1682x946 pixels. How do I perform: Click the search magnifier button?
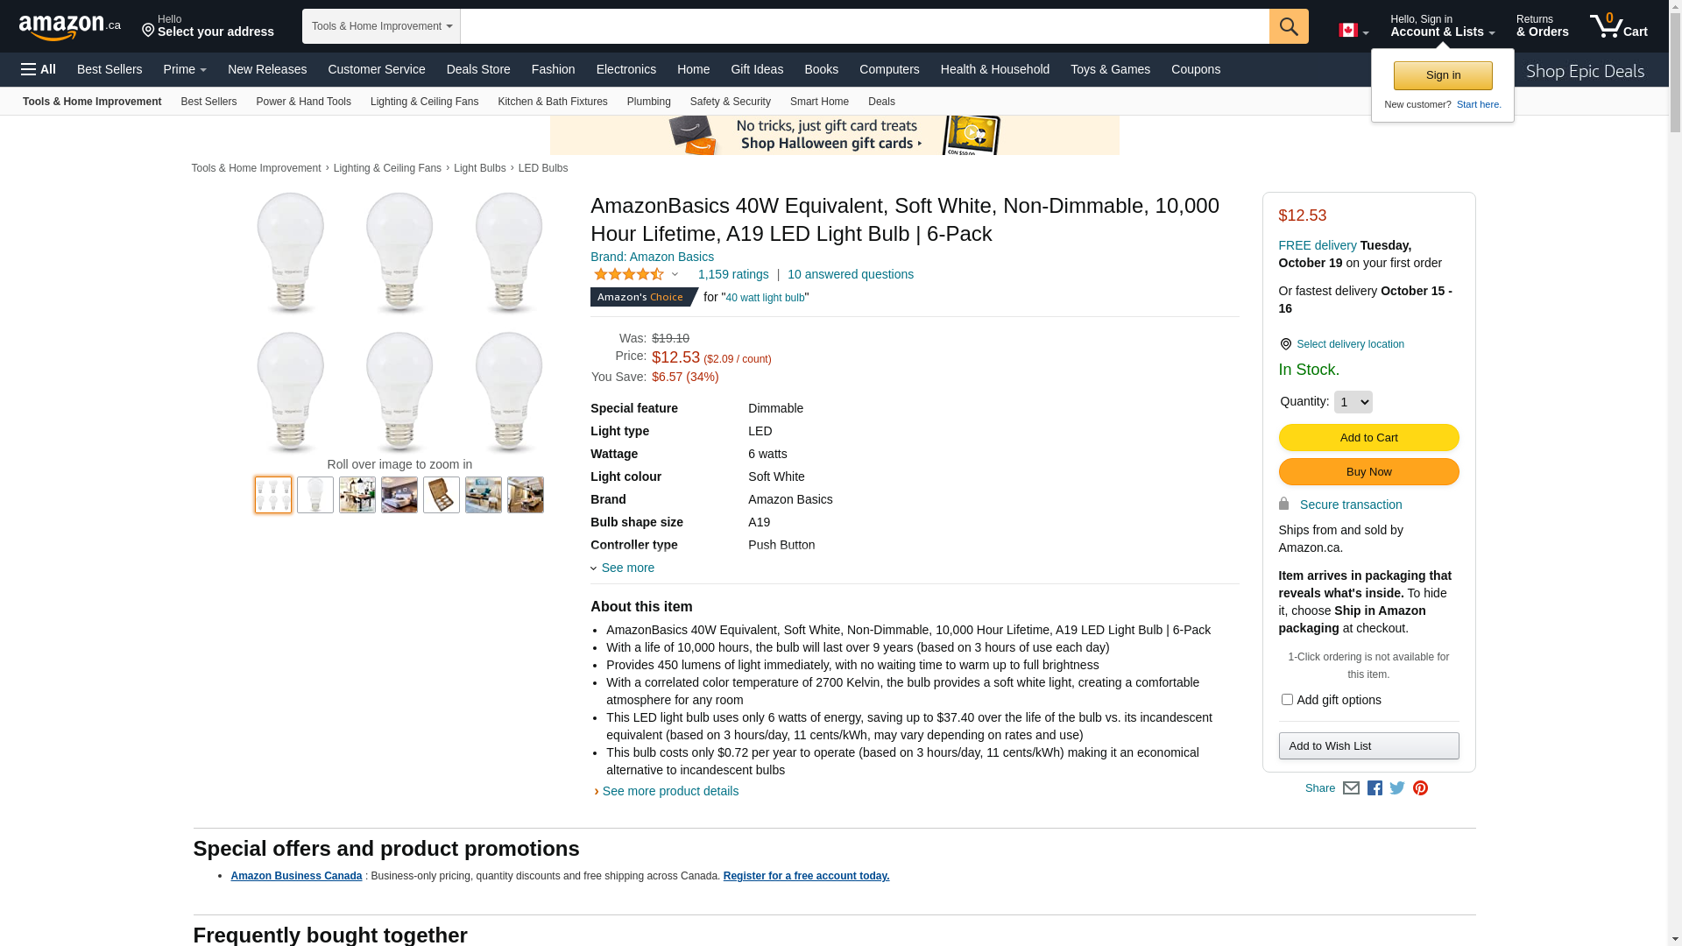[1288, 26]
